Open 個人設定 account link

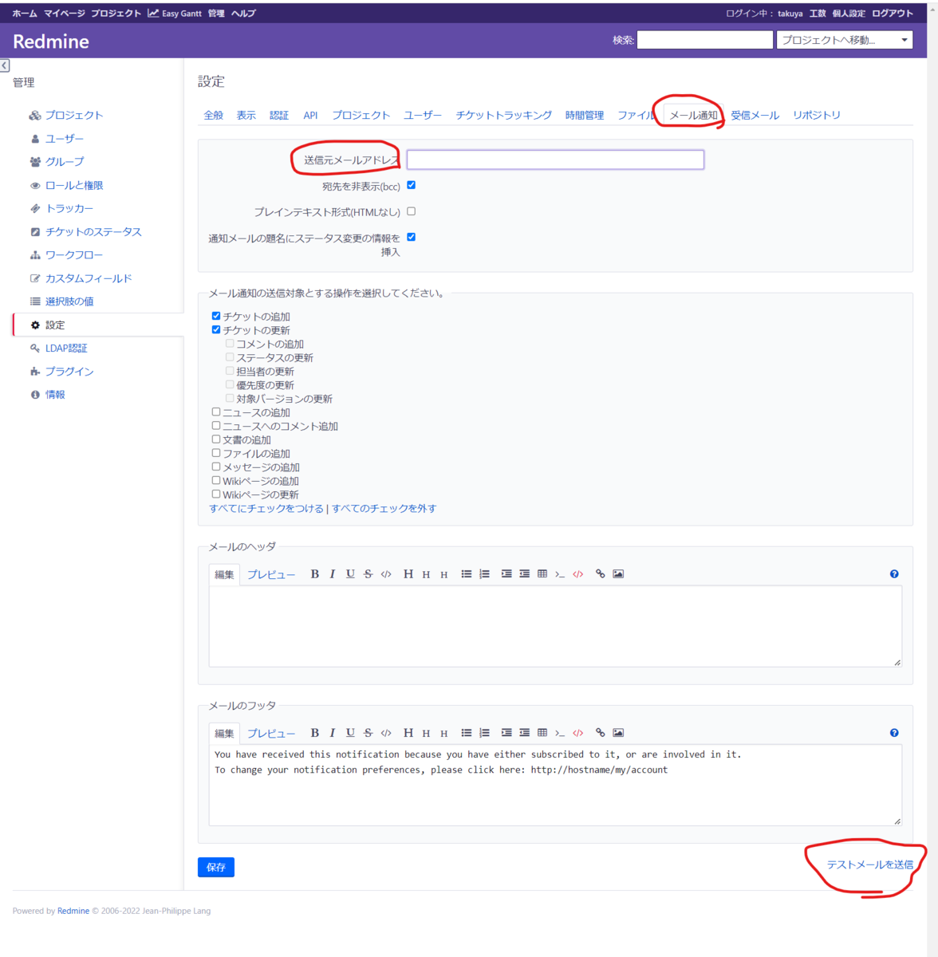click(x=849, y=14)
